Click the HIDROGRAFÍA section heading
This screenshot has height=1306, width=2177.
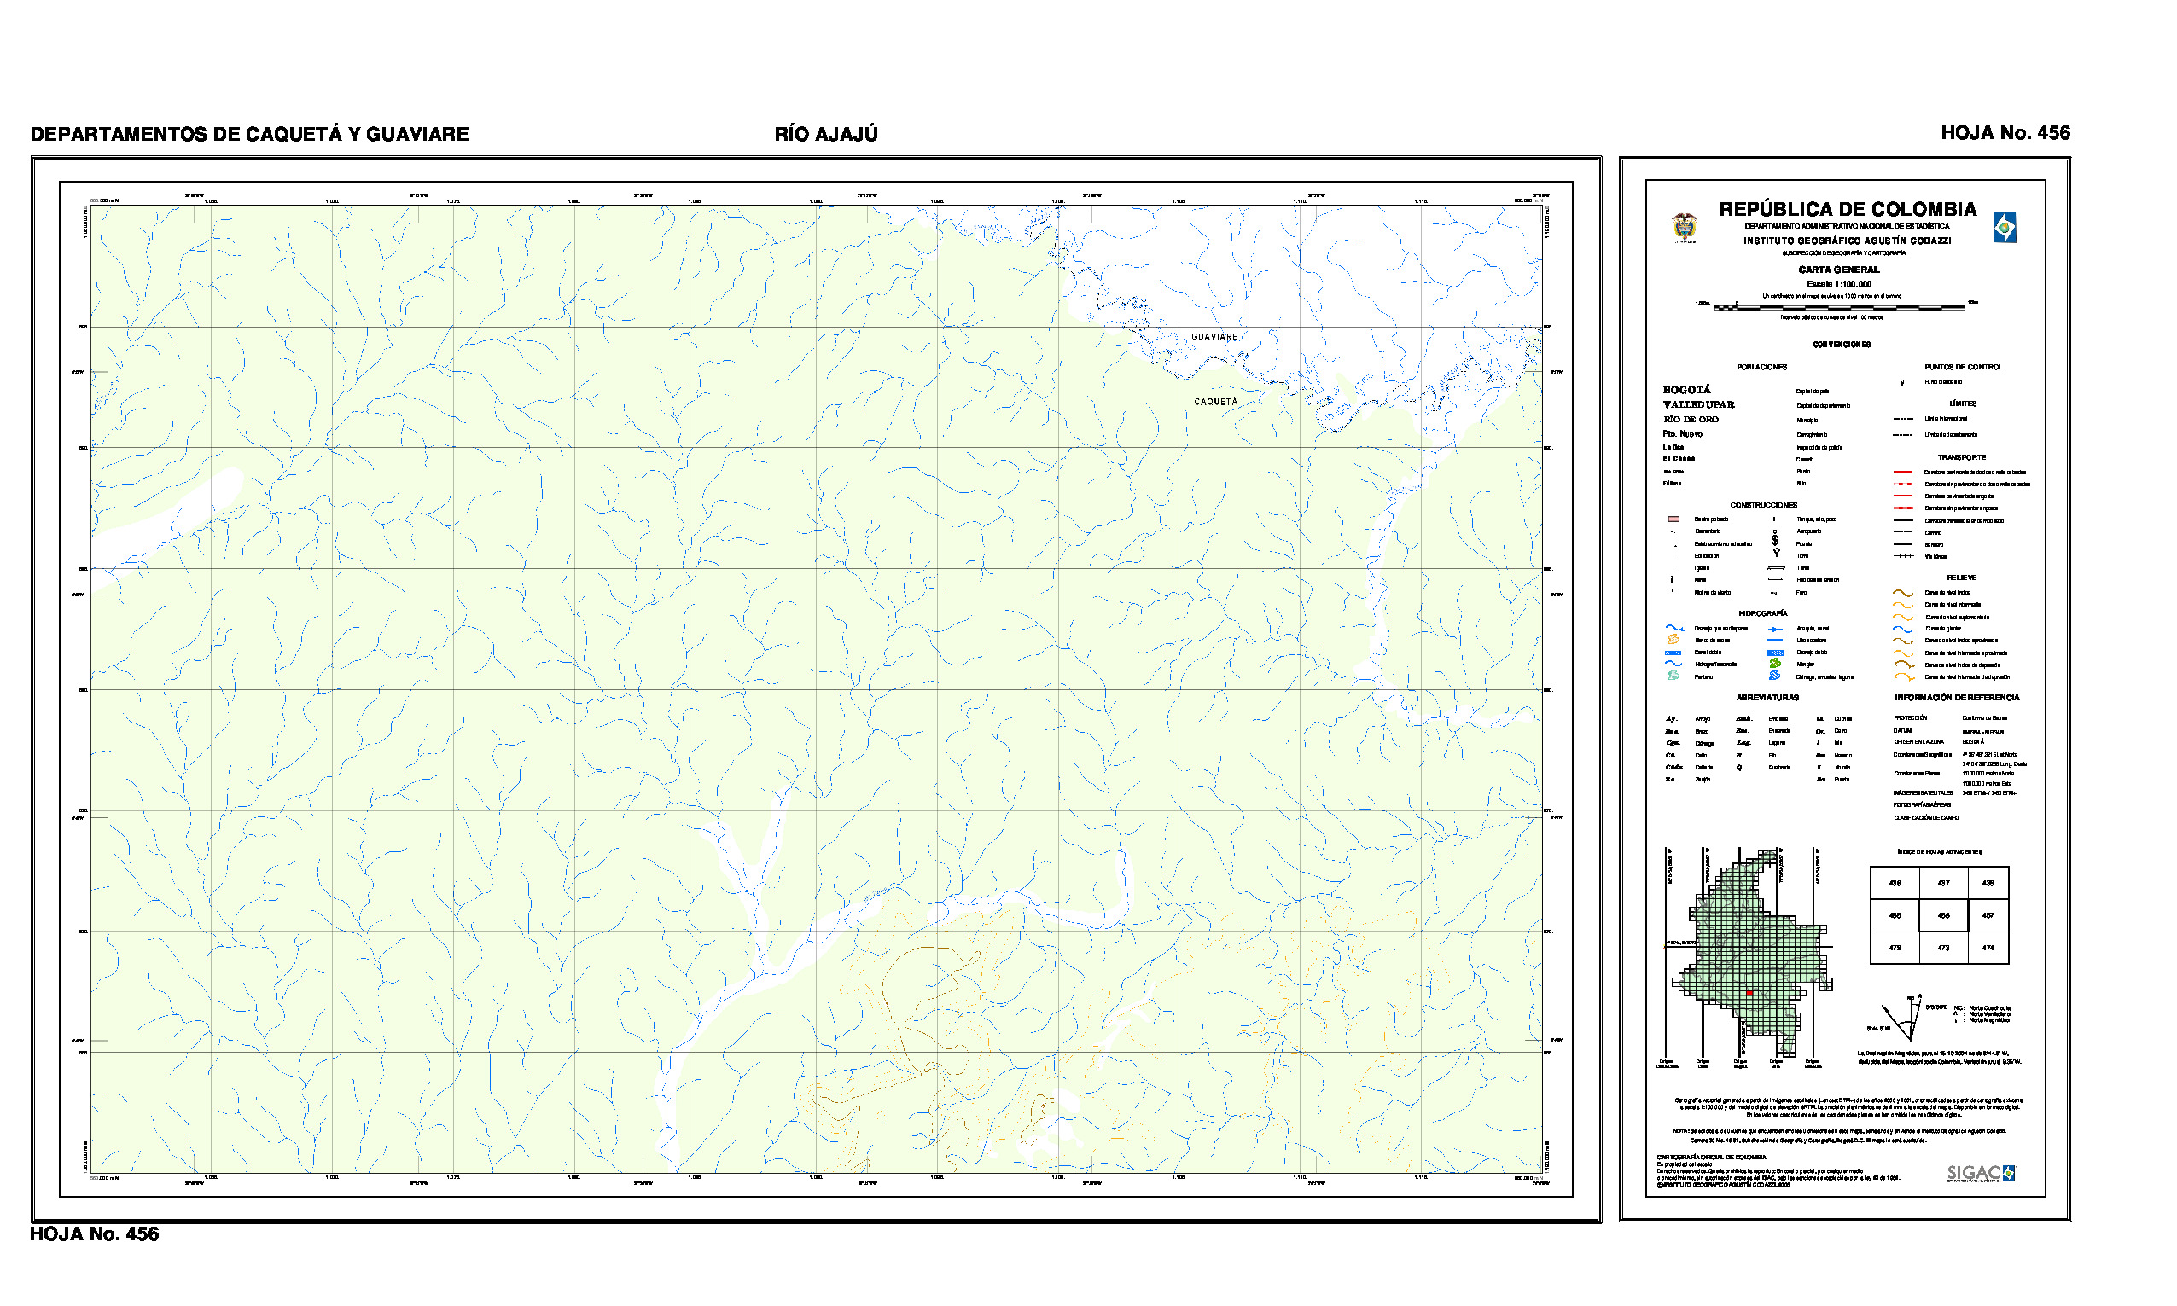point(1762,613)
